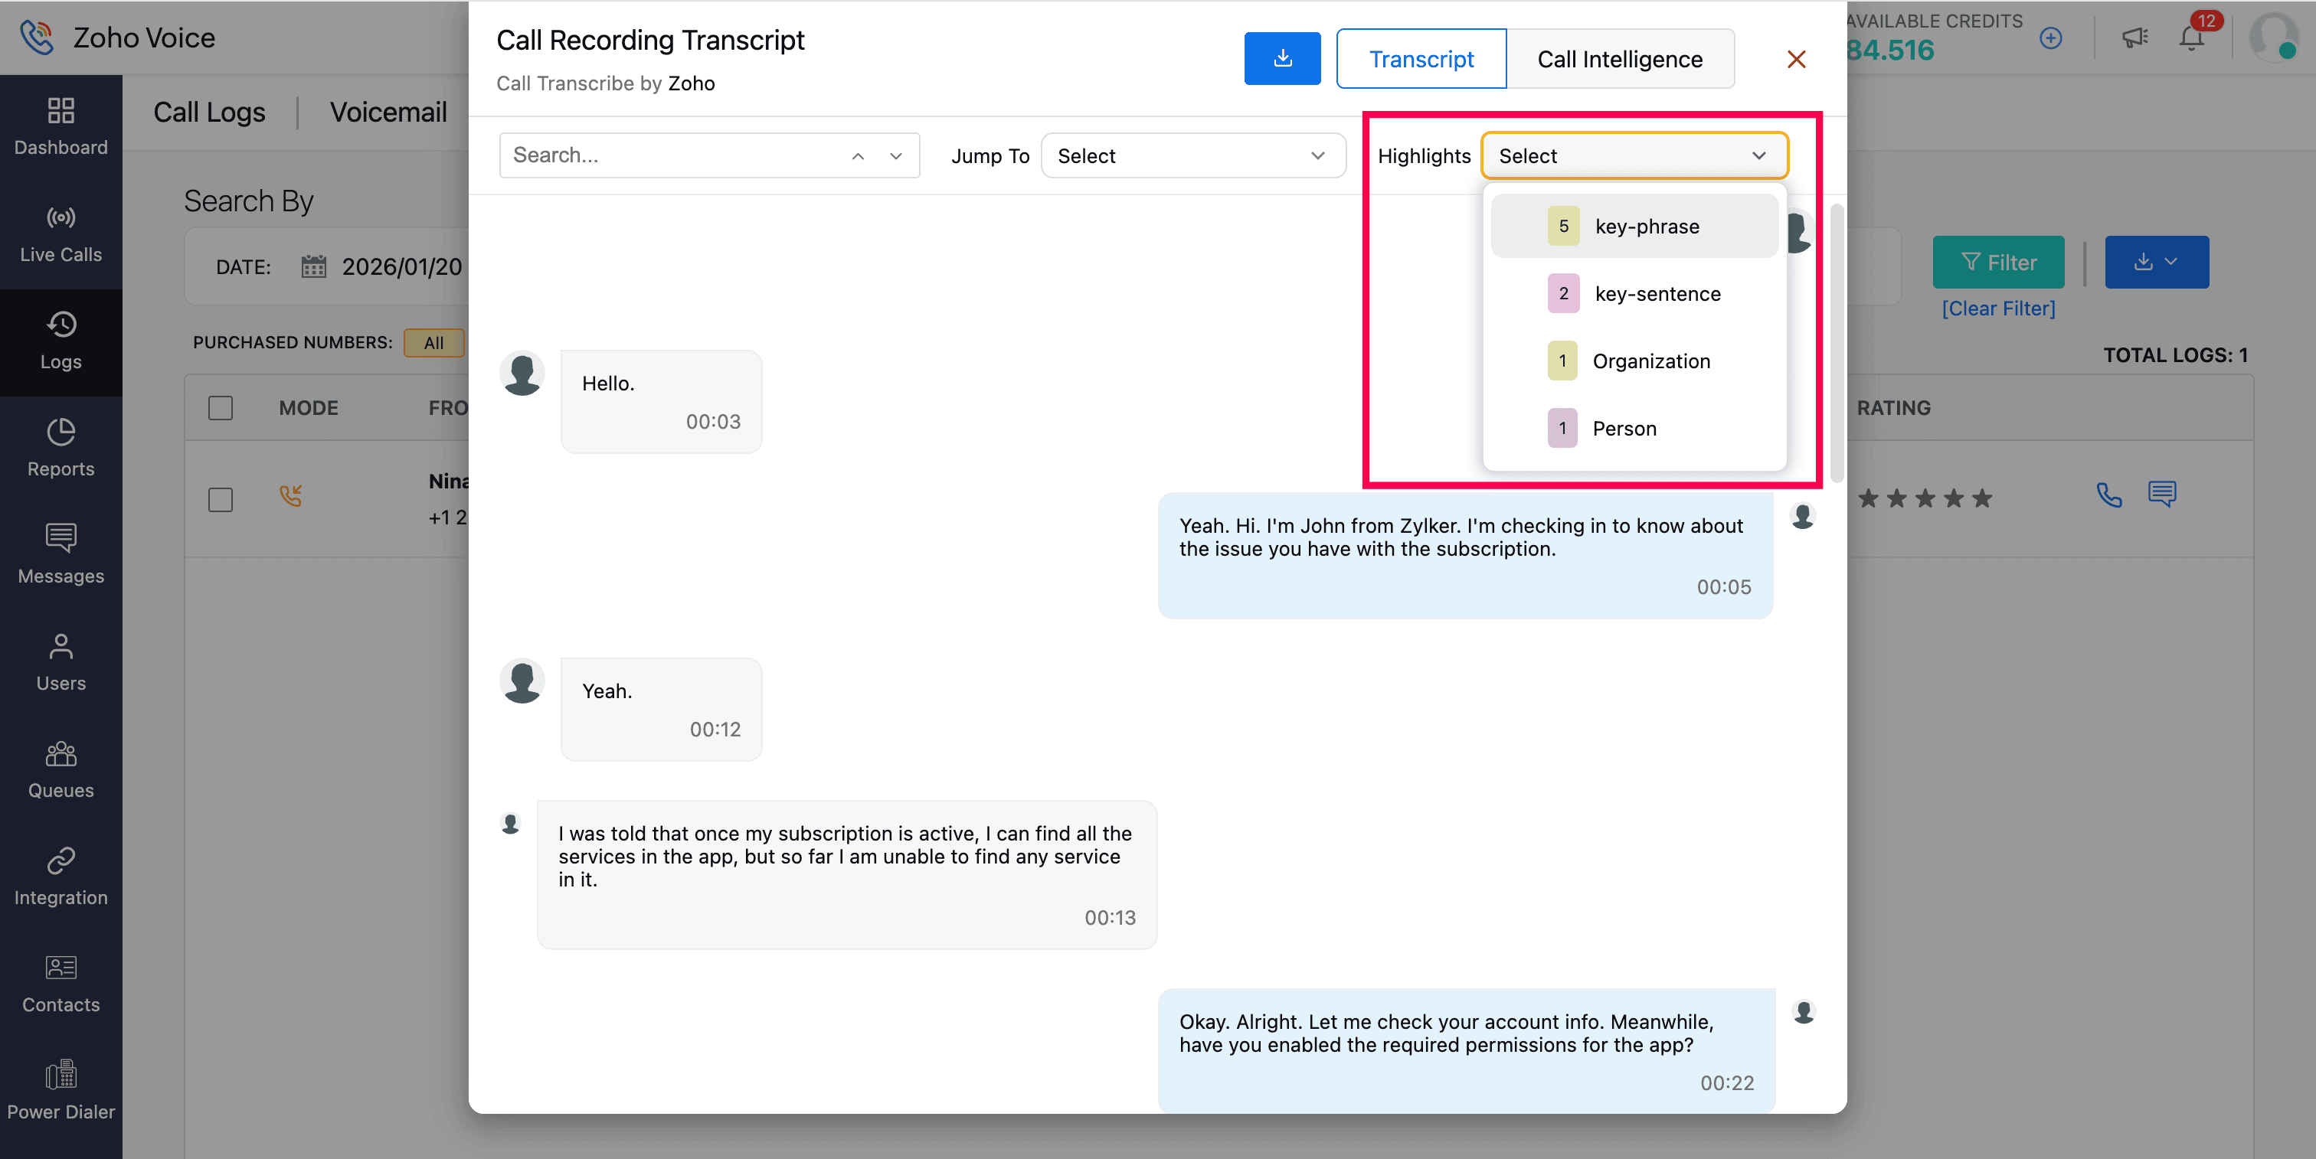Viewport: 2316px width, 1159px height.
Task: Click the notification bell icon
Action: tap(2191, 38)
